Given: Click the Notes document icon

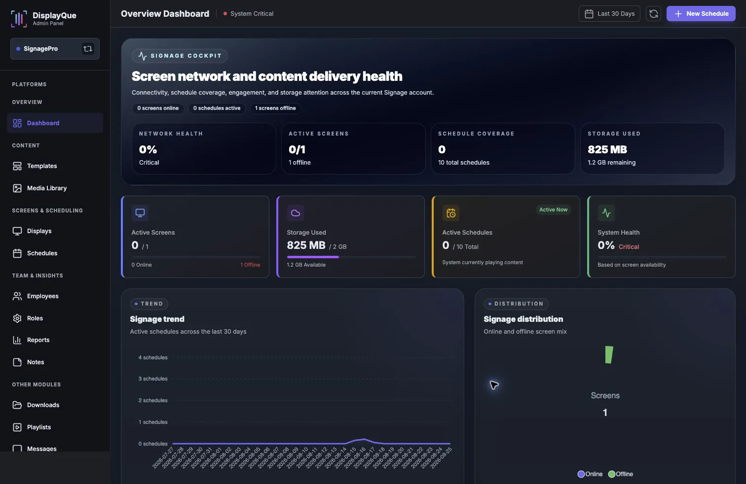Looking at the screenshot, I should click(17, 362).
